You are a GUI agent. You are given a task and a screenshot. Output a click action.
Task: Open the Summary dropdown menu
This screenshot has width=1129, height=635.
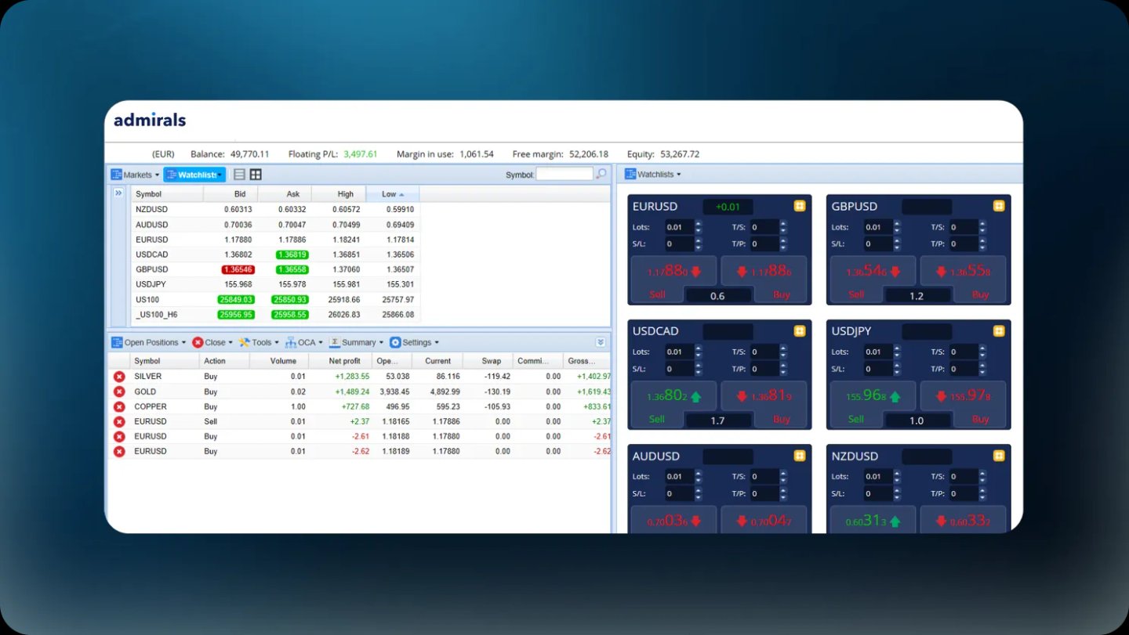357,342
